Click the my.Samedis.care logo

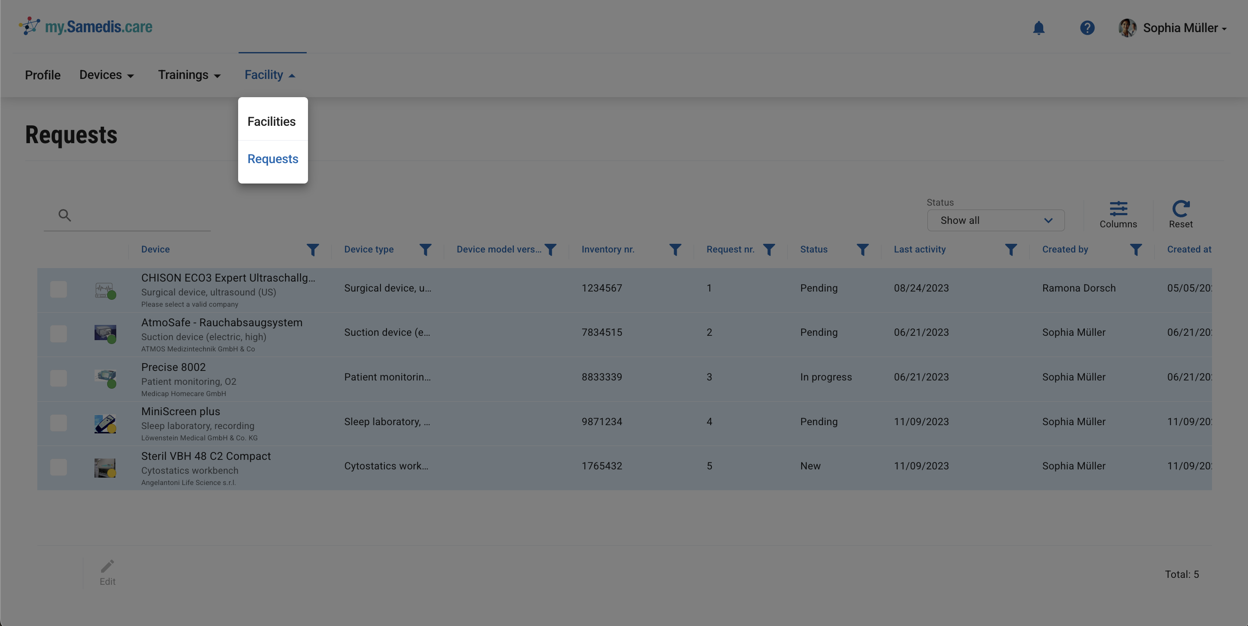tap(86, 26)
